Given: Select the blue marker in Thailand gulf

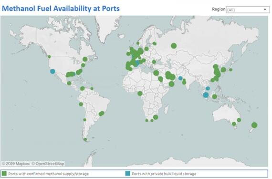Looking at the screenshot, I should pos(208,88).
